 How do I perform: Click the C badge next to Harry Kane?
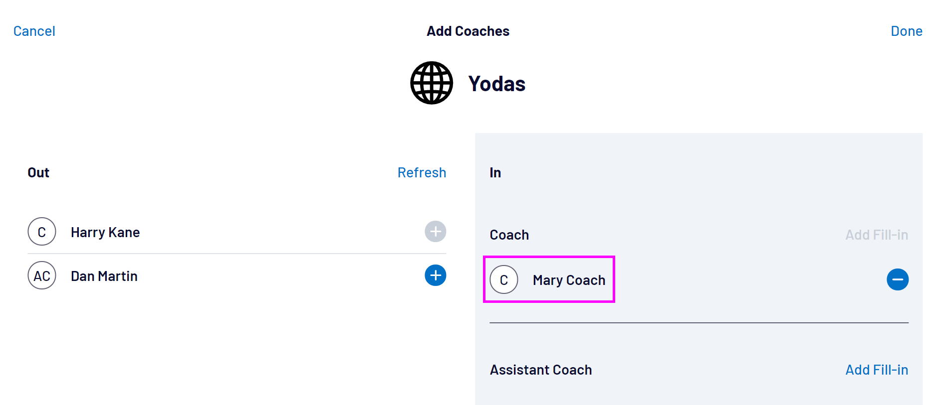coord(42,232)
